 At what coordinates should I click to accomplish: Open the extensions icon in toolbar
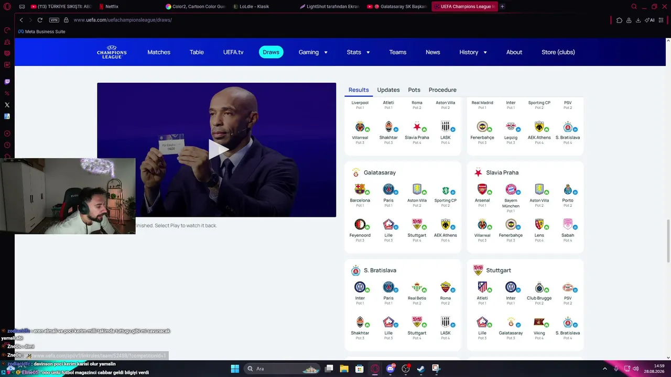coord(619,20)
